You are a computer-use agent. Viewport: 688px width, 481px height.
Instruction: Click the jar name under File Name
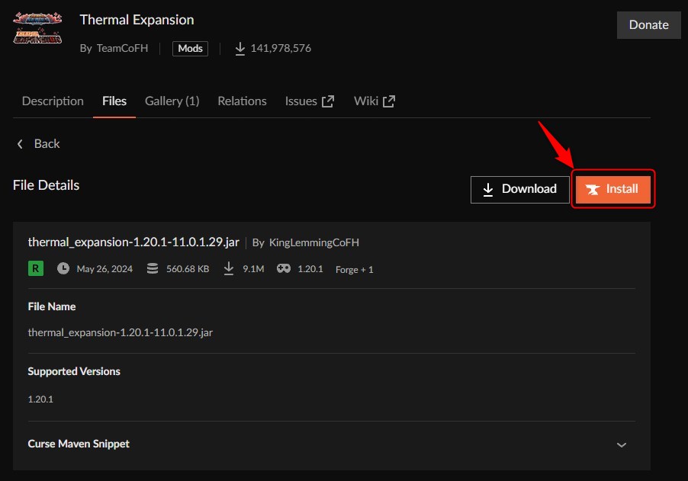(x=121, y=332)
